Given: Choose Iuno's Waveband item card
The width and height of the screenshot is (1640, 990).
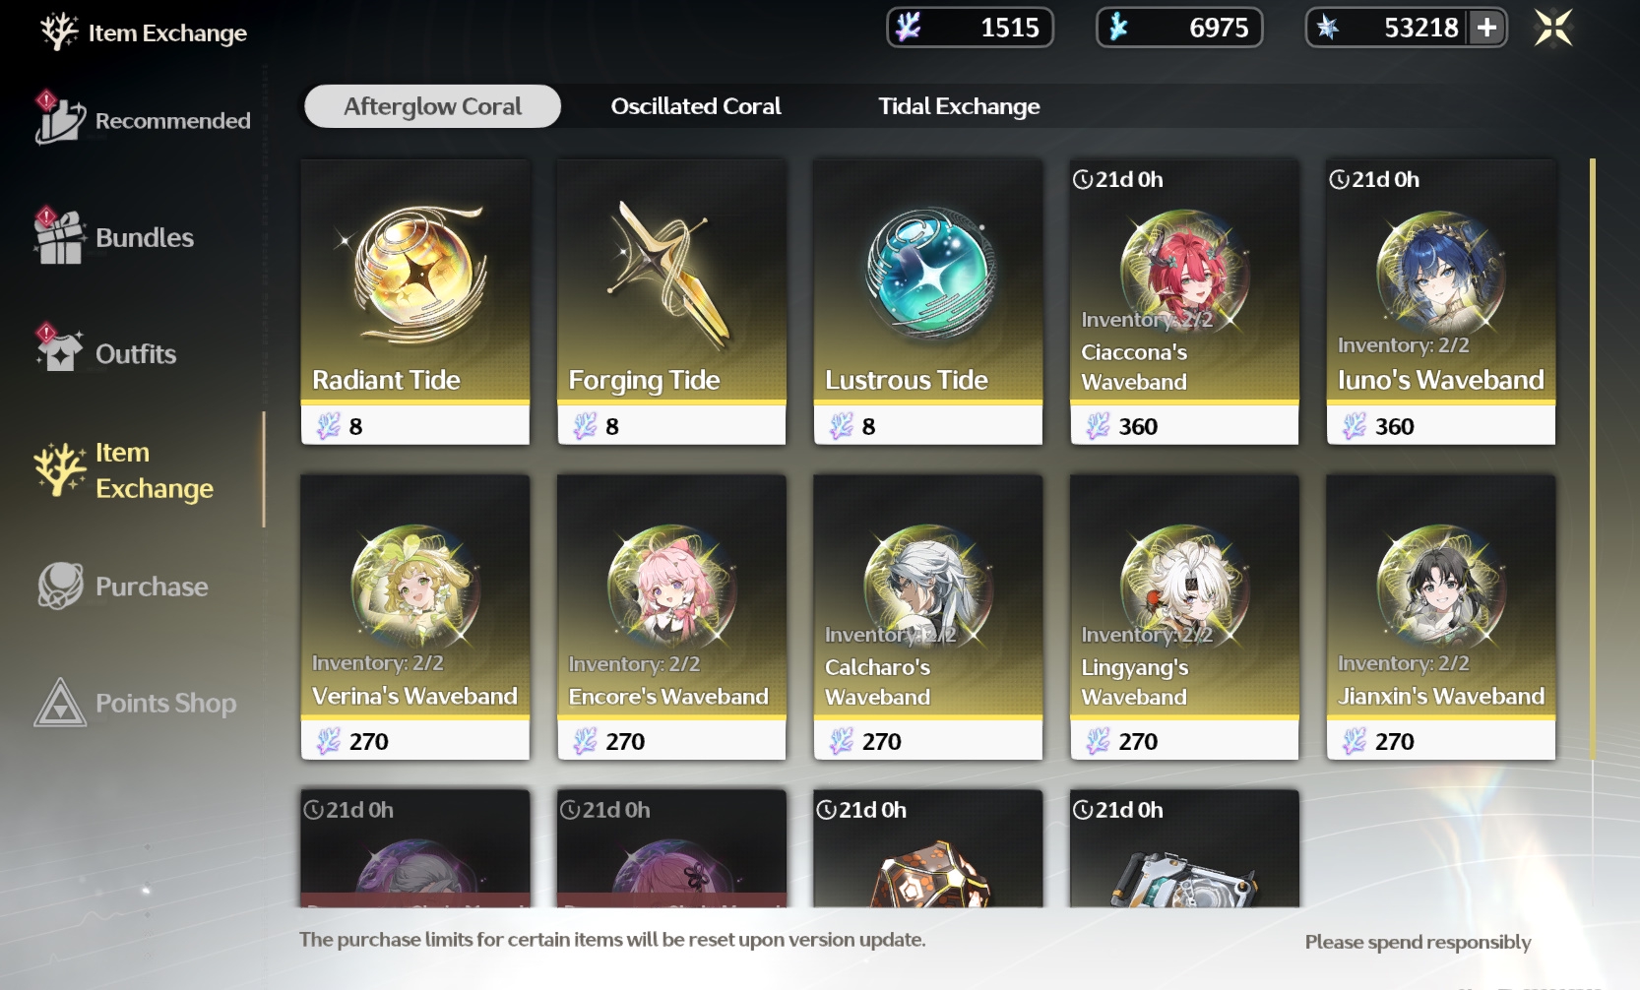Looking at the screenshot, I should (x=1441, y=302).
